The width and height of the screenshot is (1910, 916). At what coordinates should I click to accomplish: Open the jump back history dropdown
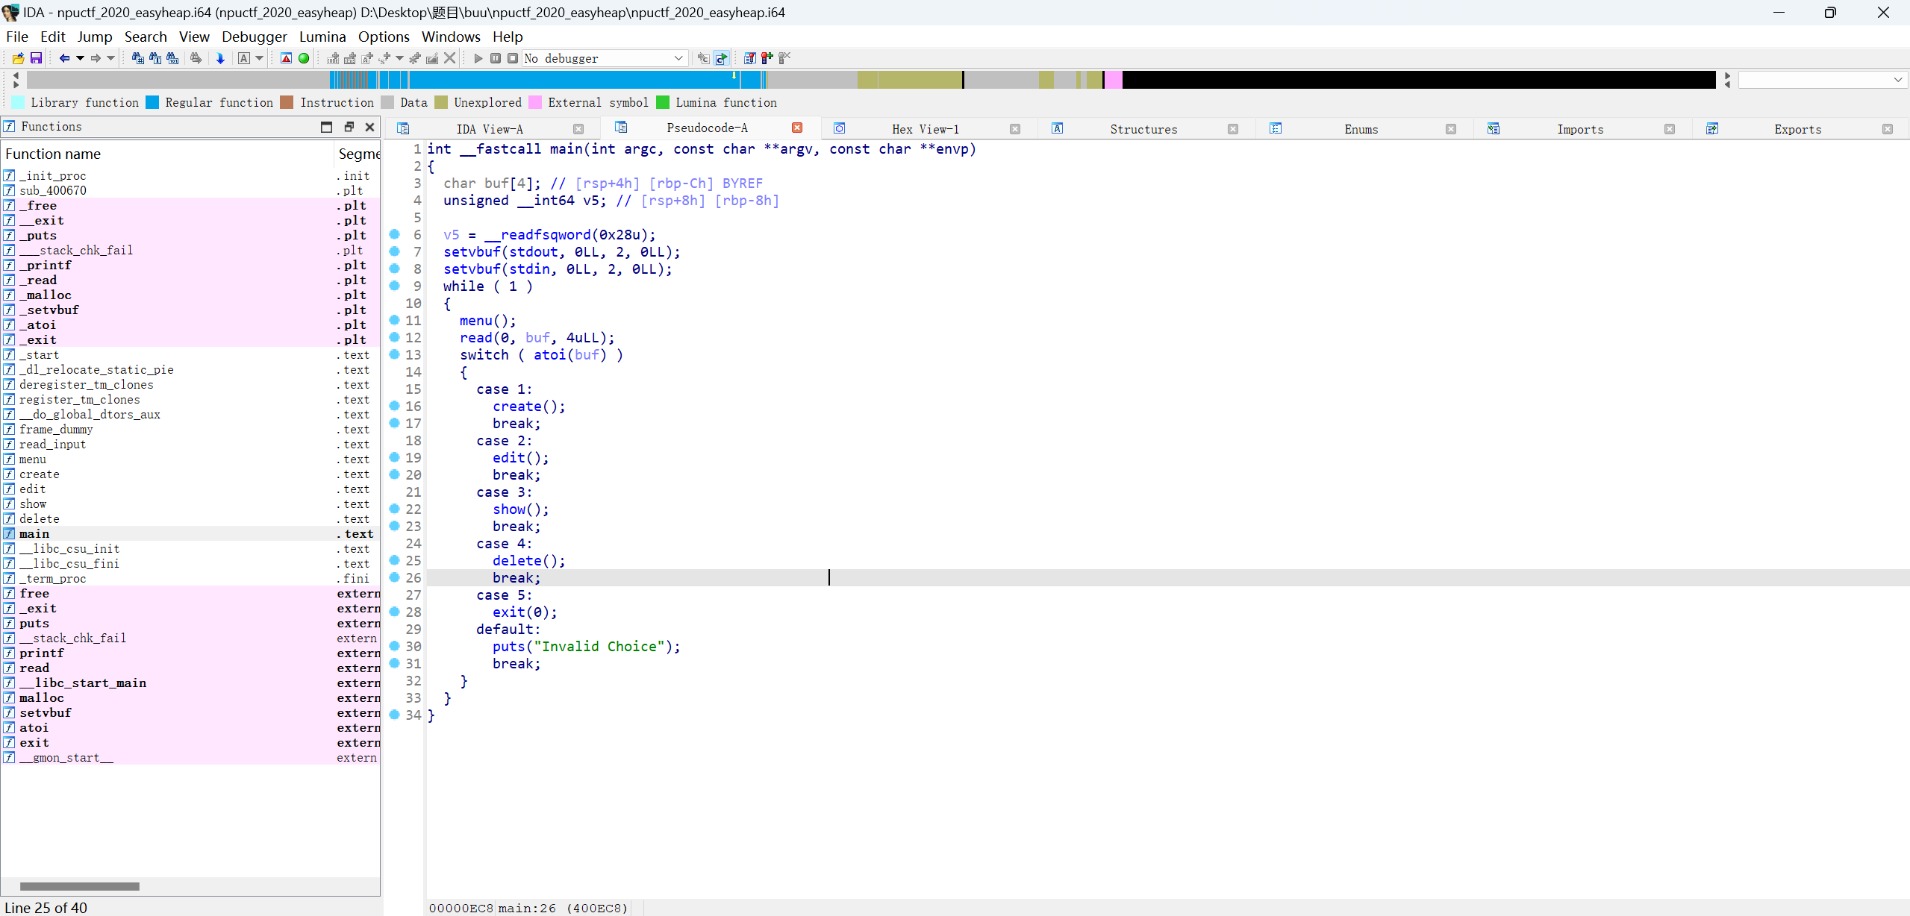click(80, 58)
